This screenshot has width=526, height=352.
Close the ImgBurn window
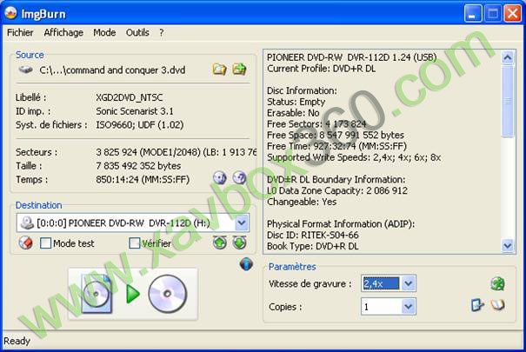coord(513,14)
